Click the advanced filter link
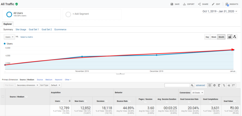Viewport: 242px width, 116px height. 200,85
